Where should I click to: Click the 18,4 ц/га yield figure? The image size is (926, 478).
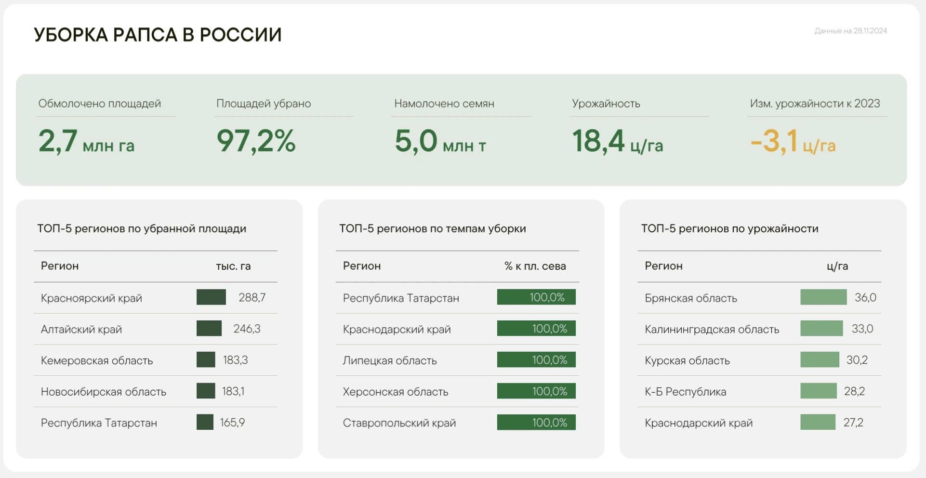[617, 142]
